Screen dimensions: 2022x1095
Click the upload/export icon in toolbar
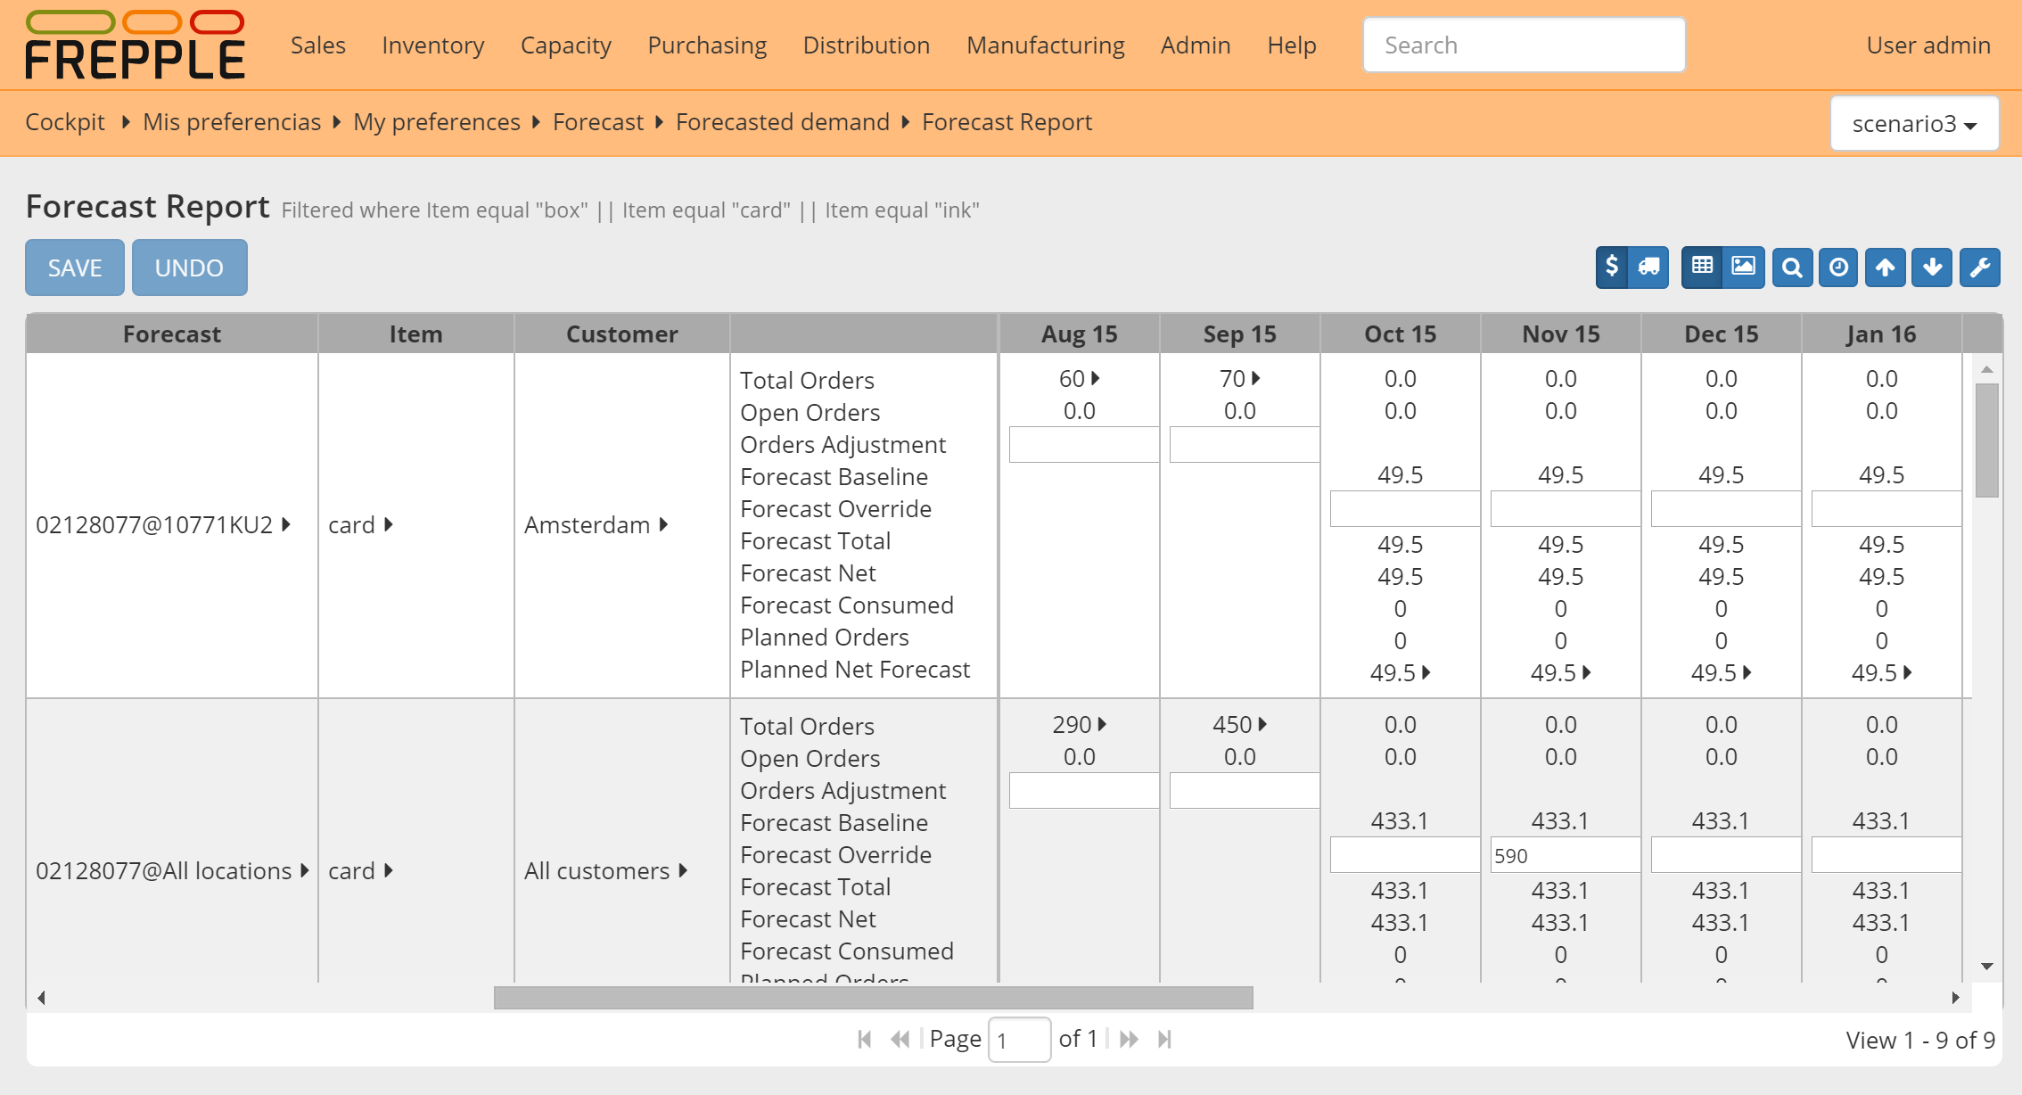[1885, 267]
